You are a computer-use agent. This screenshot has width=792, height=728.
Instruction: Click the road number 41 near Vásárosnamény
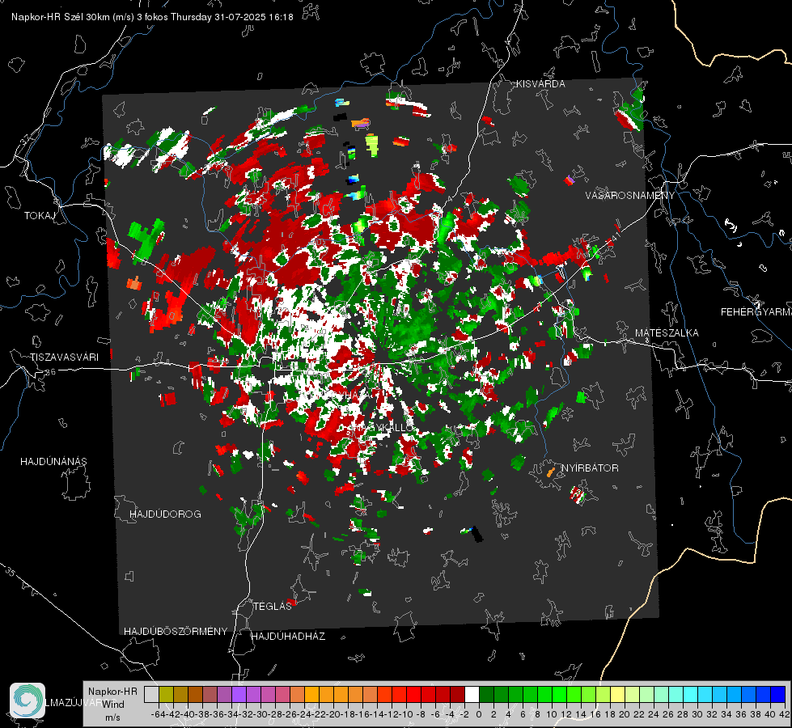coord(616,235)
